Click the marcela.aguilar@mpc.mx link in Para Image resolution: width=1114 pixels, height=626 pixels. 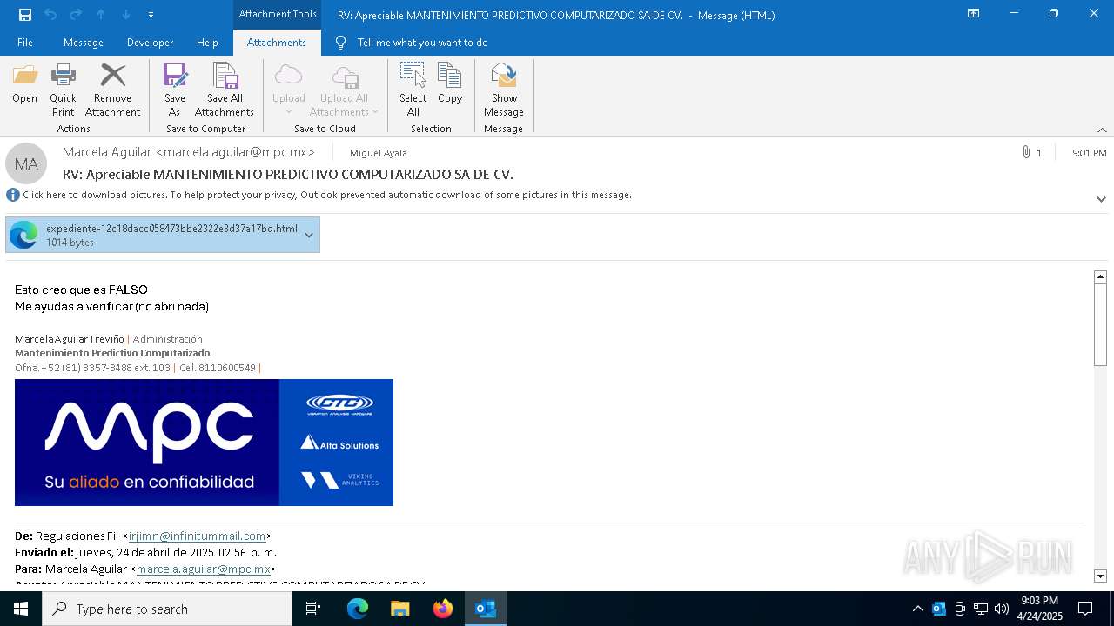(x=204, y=569)
